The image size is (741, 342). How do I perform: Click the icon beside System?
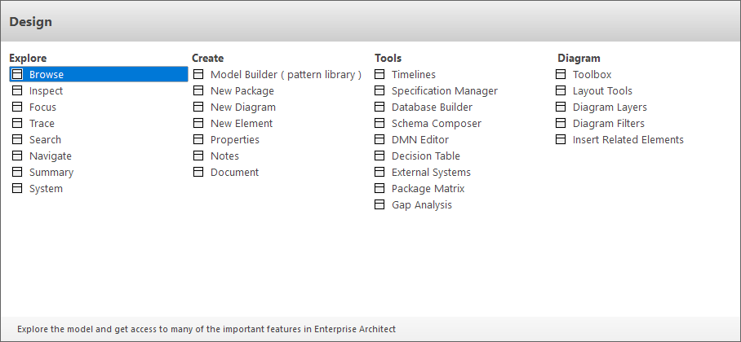pos(17,188)
